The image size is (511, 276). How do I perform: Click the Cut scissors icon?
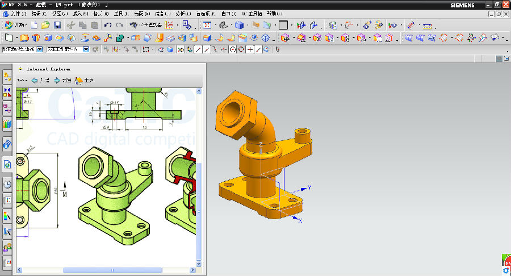coord(71,25)
